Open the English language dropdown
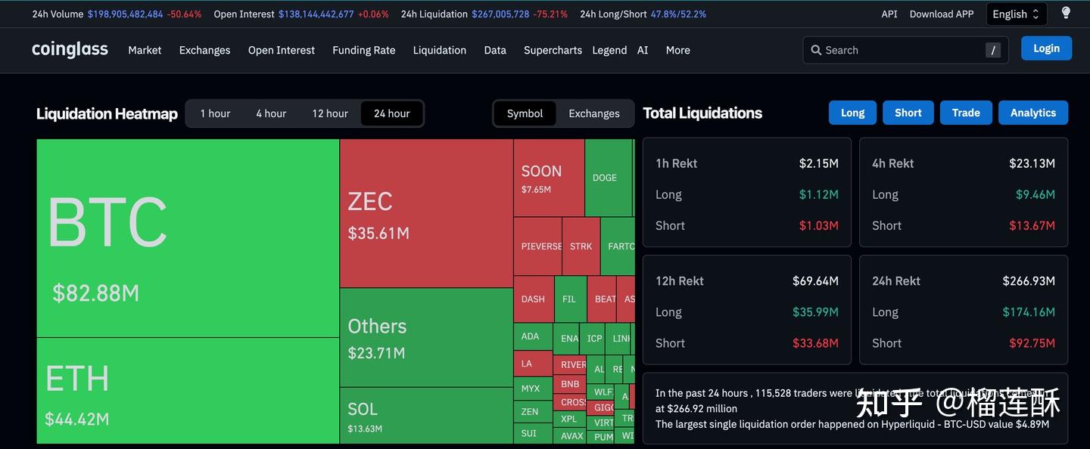The width and height of the screenshot is (1090, 449). [x=1016, y=13]
